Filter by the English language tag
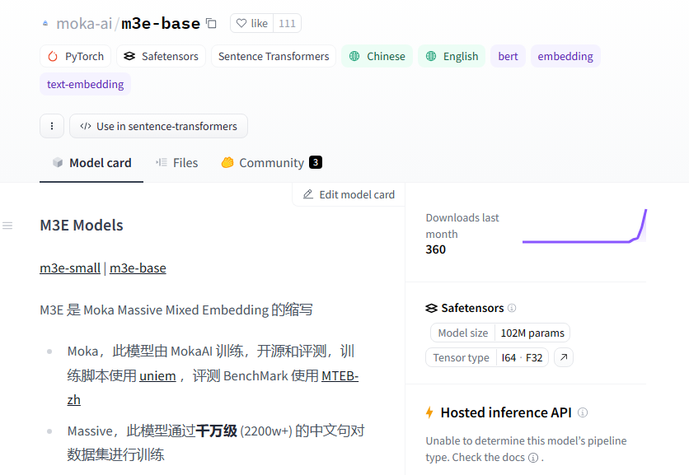689x475 pixels. [452, 56]
